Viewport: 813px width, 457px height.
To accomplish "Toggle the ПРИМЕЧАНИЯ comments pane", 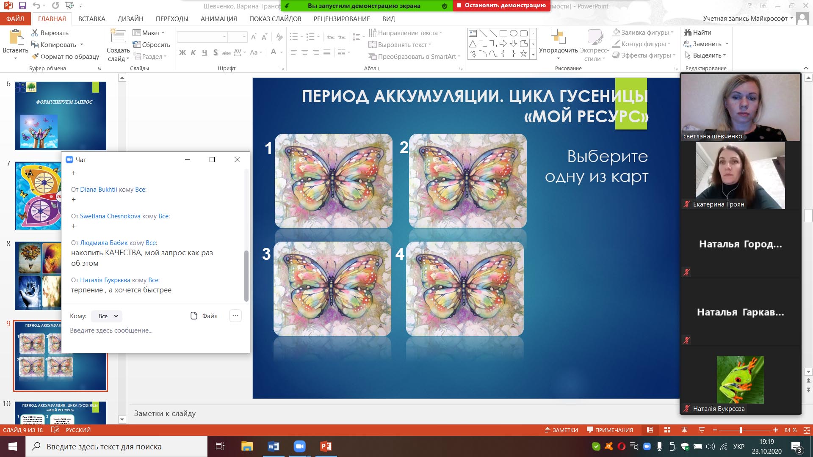I will (x=610, y=430).
